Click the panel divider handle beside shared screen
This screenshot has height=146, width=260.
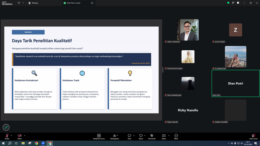pos(163,70)
